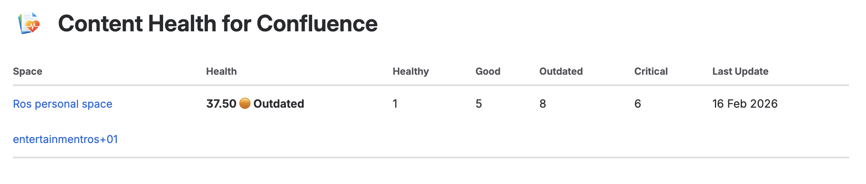Click the Content Health for Confluence title

click(218, 23)
